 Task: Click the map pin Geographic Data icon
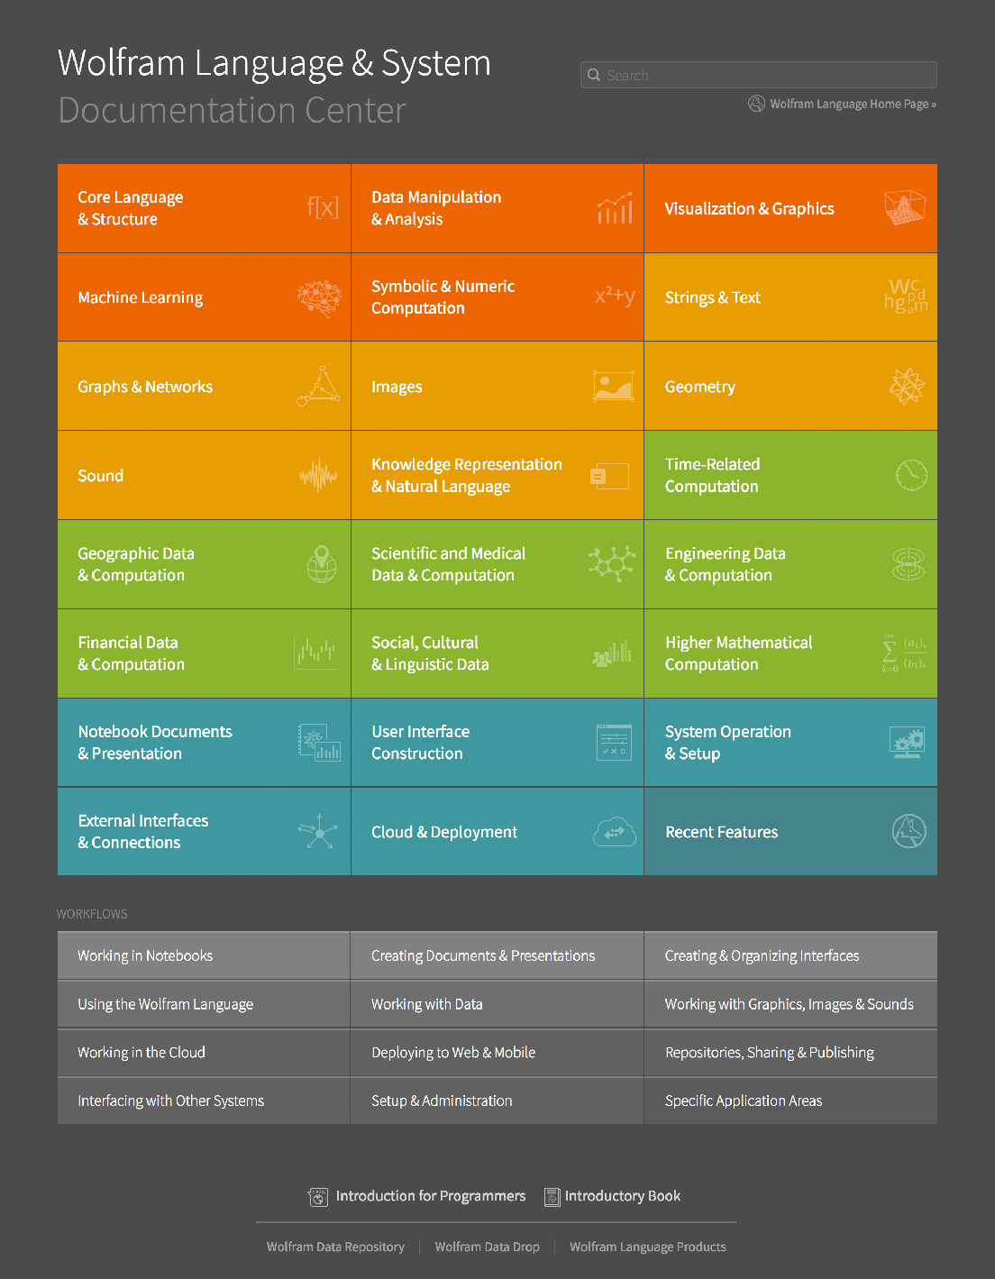[x=322, y=564]
